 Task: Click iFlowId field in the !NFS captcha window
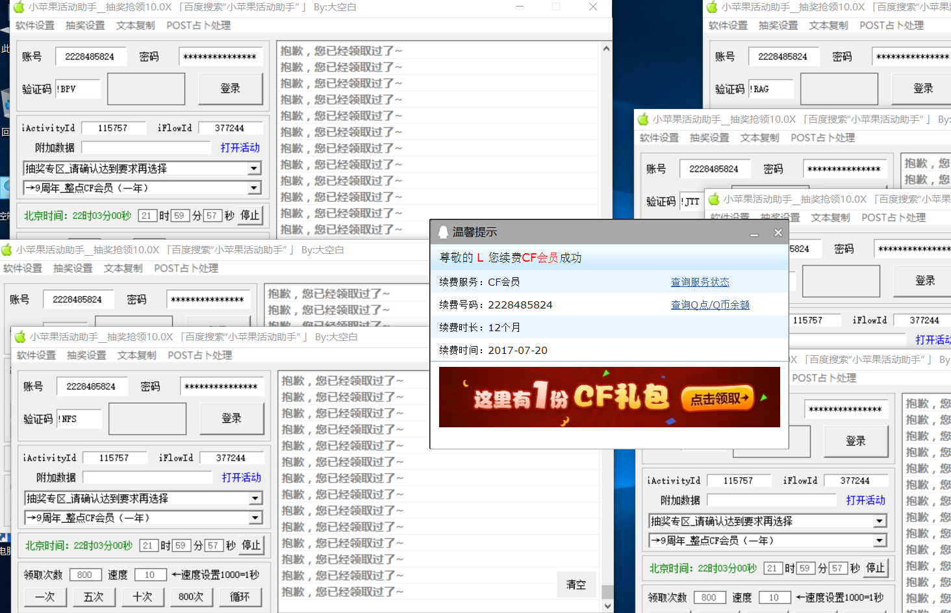point(232,458)
